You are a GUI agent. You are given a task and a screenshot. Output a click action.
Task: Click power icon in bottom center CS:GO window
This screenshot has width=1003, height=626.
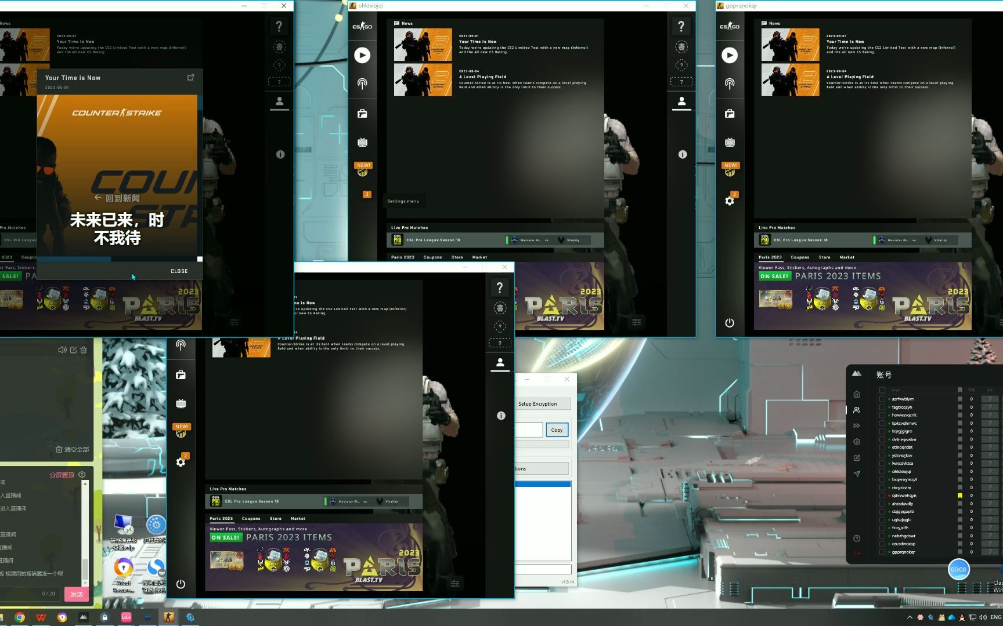(181, 584)
